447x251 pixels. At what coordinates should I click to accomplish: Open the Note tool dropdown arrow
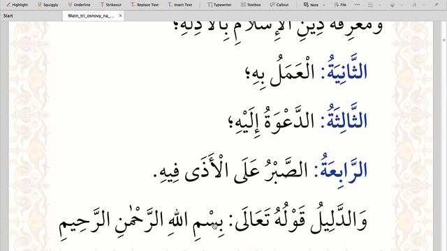[x=324, y=5]
